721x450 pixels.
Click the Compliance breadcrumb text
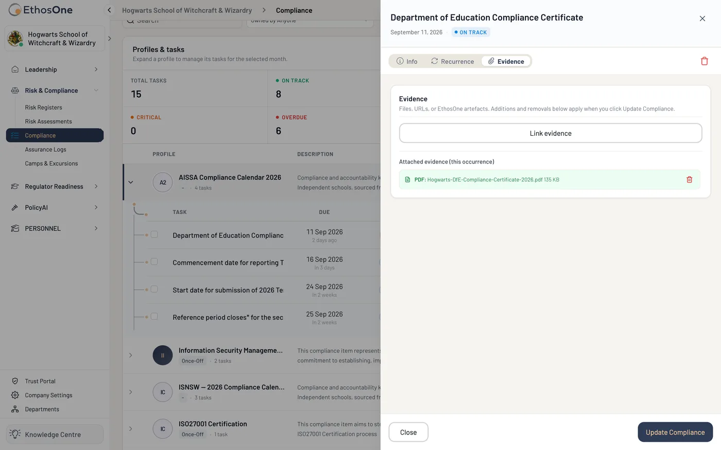point(294,10)
